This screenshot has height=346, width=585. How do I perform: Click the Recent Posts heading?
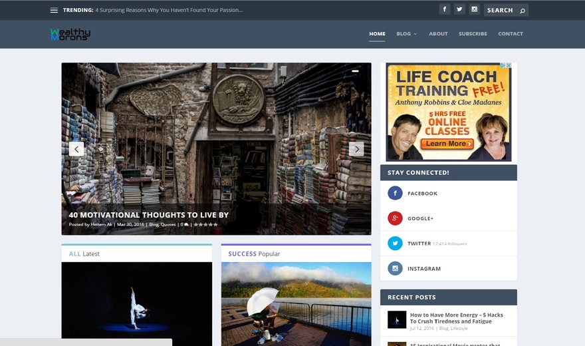pos(411,297)
